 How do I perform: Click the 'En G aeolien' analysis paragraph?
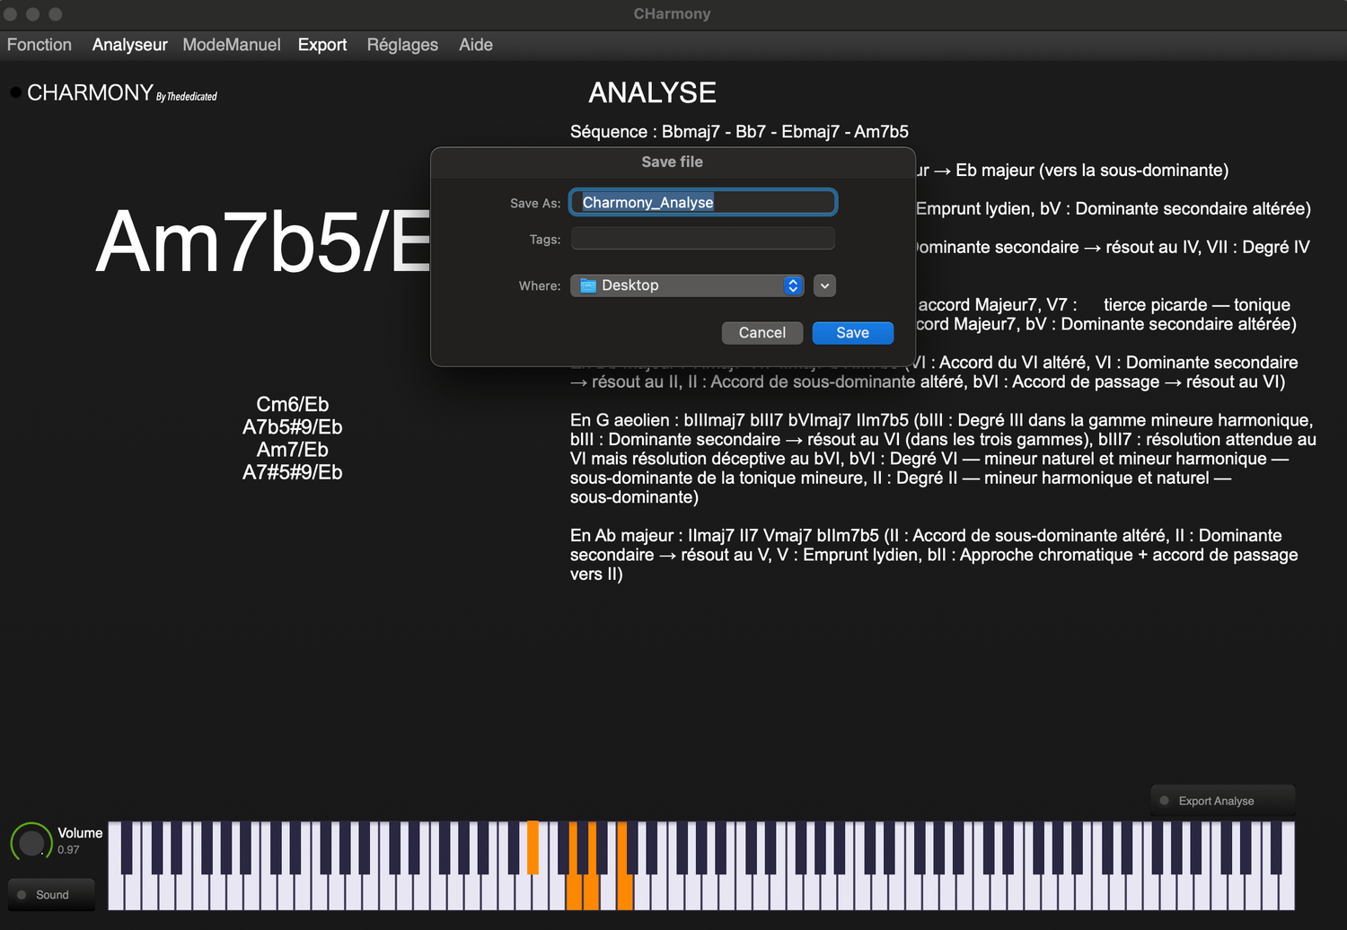coord(943,459)
